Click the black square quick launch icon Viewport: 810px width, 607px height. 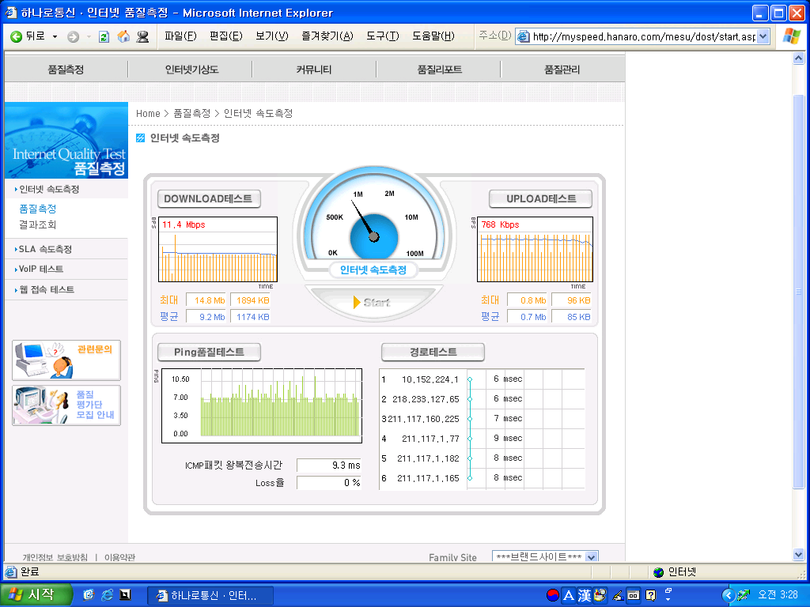coord(125,595)
